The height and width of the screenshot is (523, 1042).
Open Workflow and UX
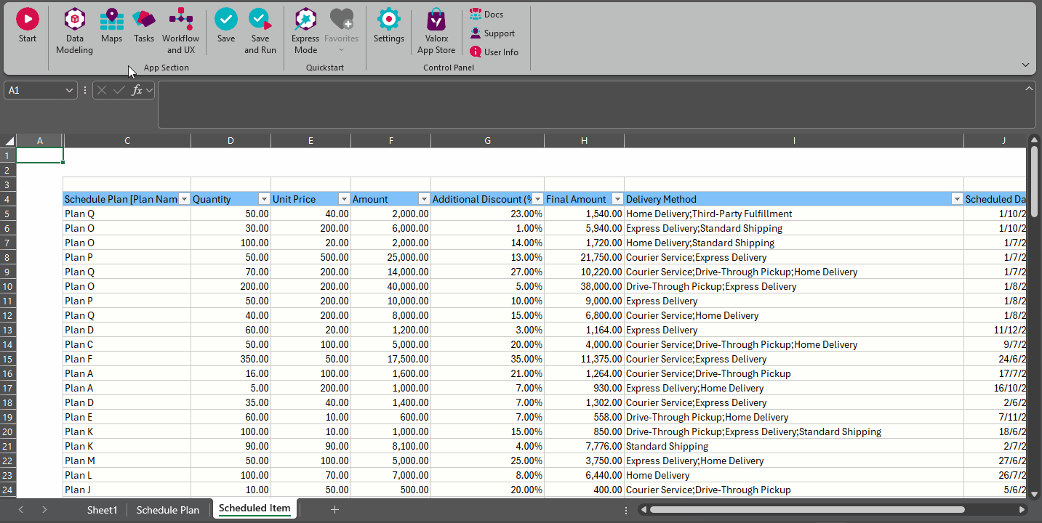tap(180, 20)
